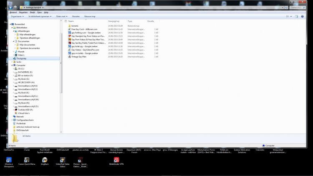313x176 pixels.
Task: Toggle the preview pane button
Action: (x=296, y=17)
